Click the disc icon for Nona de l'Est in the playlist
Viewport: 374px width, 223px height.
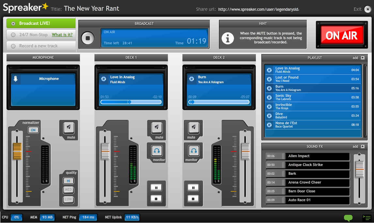pos(269,125)
